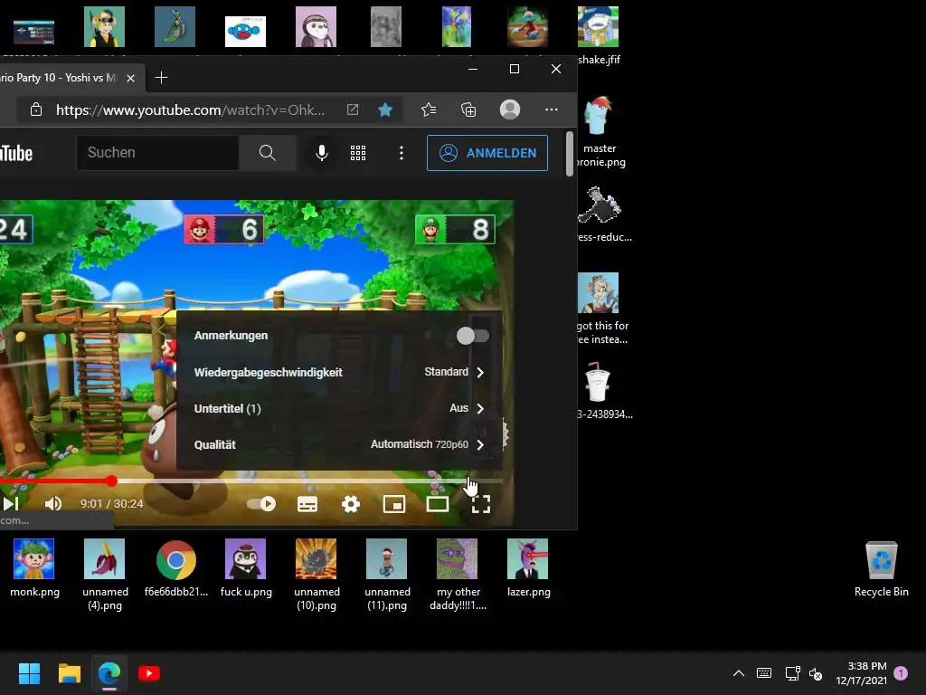This screenshot has height=695, width=926.
Task: Select the my other daddy desktop file
Action: 458,575
